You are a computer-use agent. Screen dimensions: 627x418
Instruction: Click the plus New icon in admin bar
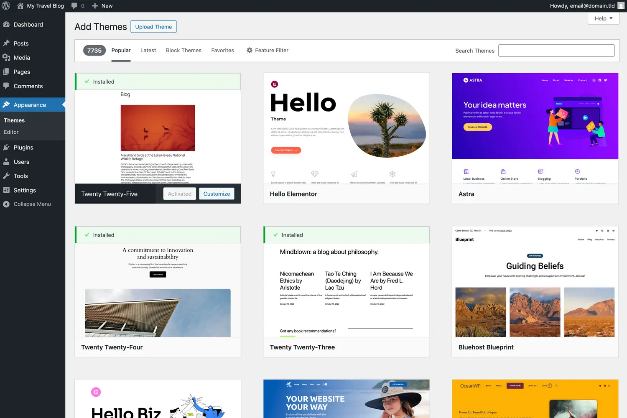pos(95,6)
